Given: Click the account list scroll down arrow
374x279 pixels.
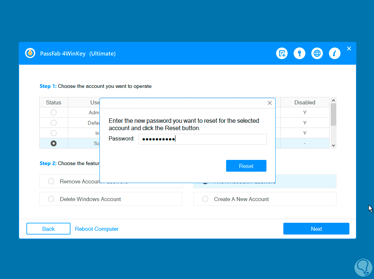Looking at the screenshot, I should point(334,146).
